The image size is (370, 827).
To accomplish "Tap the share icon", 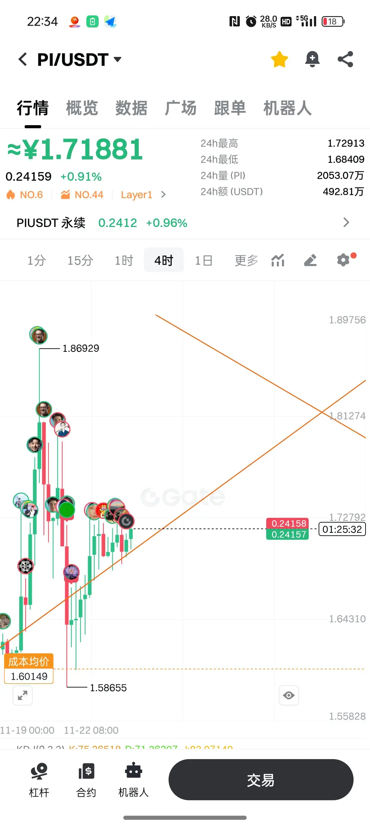I will coord(345,59).
